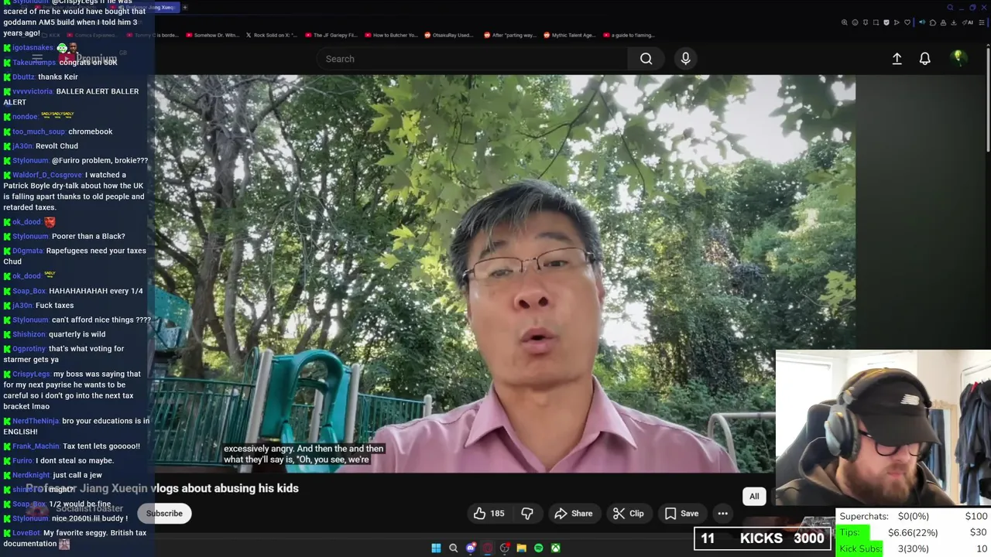This screenshot has width=991, height=557.
Task: Open Spotify from taskbar
Action: coord(538,548)
